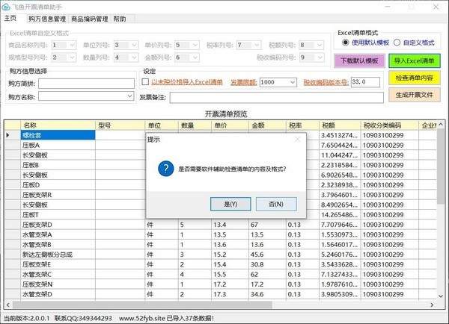449x324 pixels.
Task: Enable 以未税价格导入Excel清单 checkbox
Action: pyautogui.click(x=146, y=82)
